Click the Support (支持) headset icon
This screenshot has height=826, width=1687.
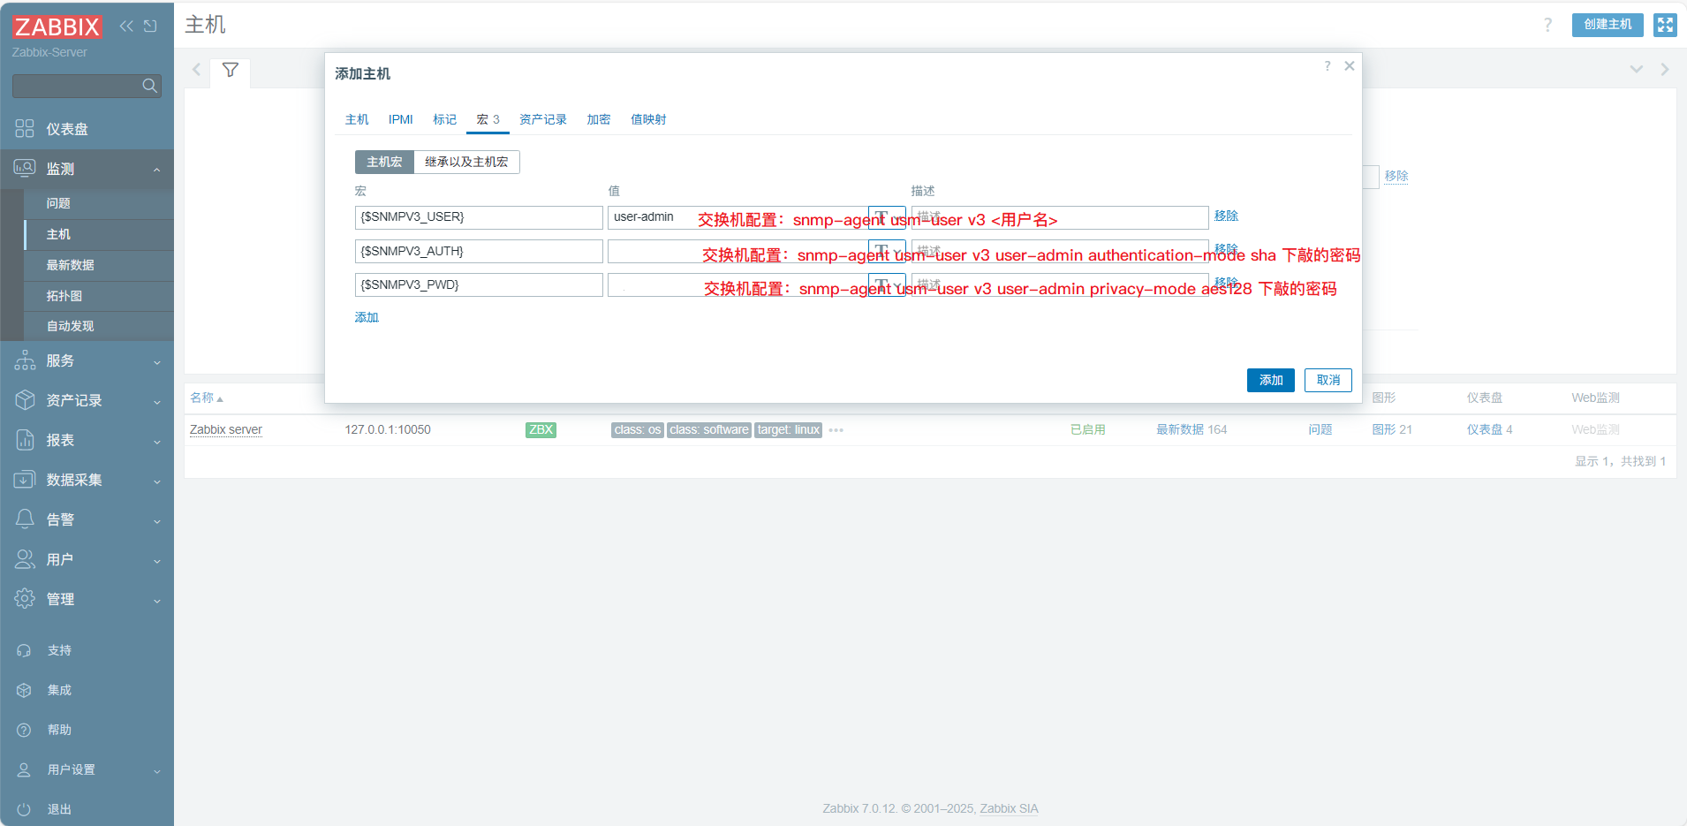coord(24,650)
